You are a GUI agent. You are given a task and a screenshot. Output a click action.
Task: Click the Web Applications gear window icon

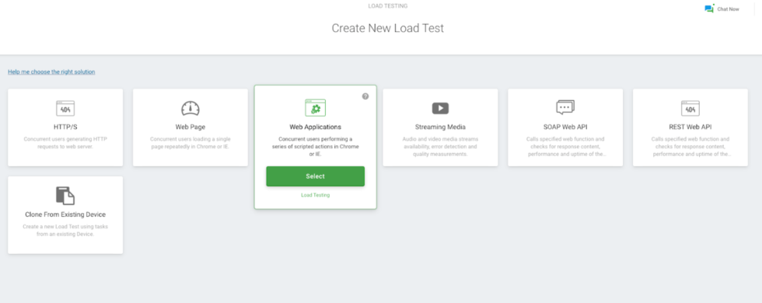(316, 108)
